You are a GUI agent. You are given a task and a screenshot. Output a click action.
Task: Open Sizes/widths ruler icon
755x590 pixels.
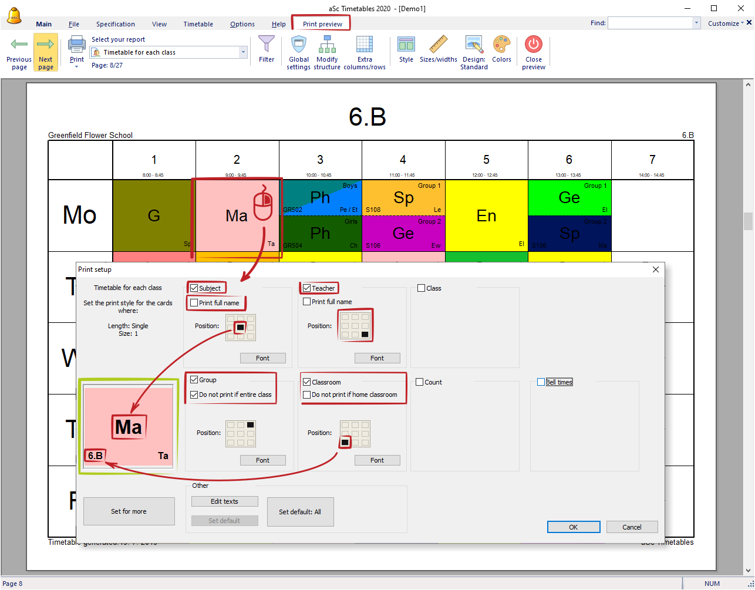pos(438,45)
